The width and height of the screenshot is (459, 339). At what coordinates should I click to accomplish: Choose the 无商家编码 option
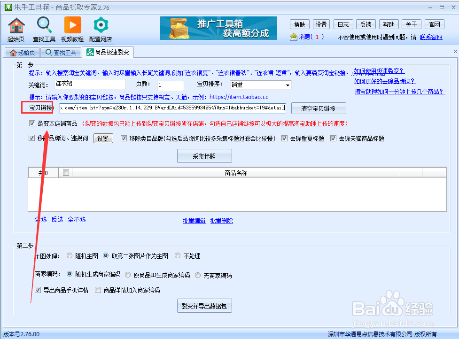198,275
